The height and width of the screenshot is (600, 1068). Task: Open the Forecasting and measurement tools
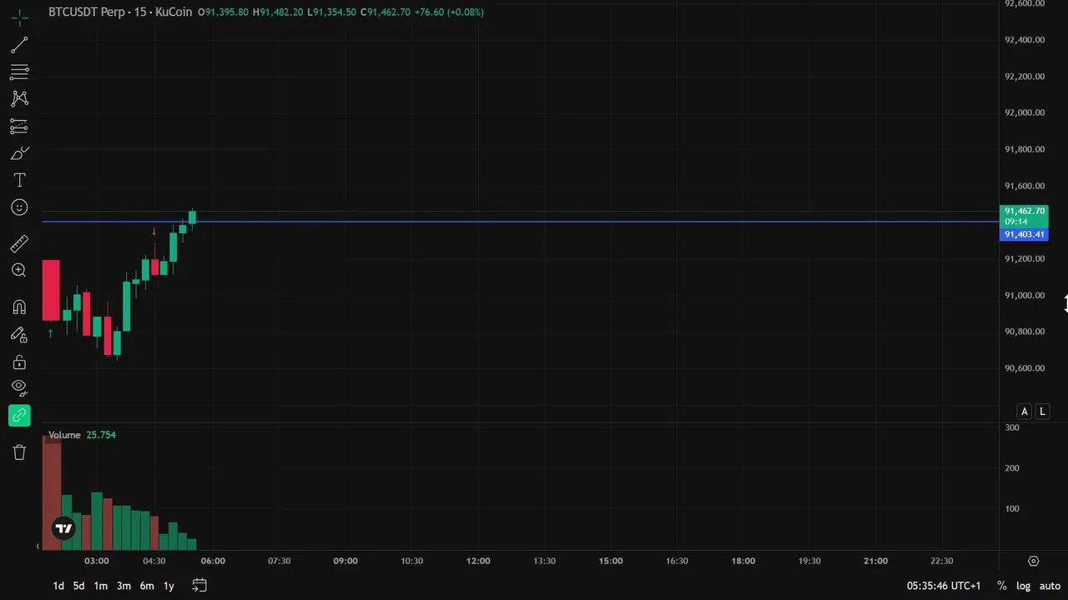[x=20, y=126]
